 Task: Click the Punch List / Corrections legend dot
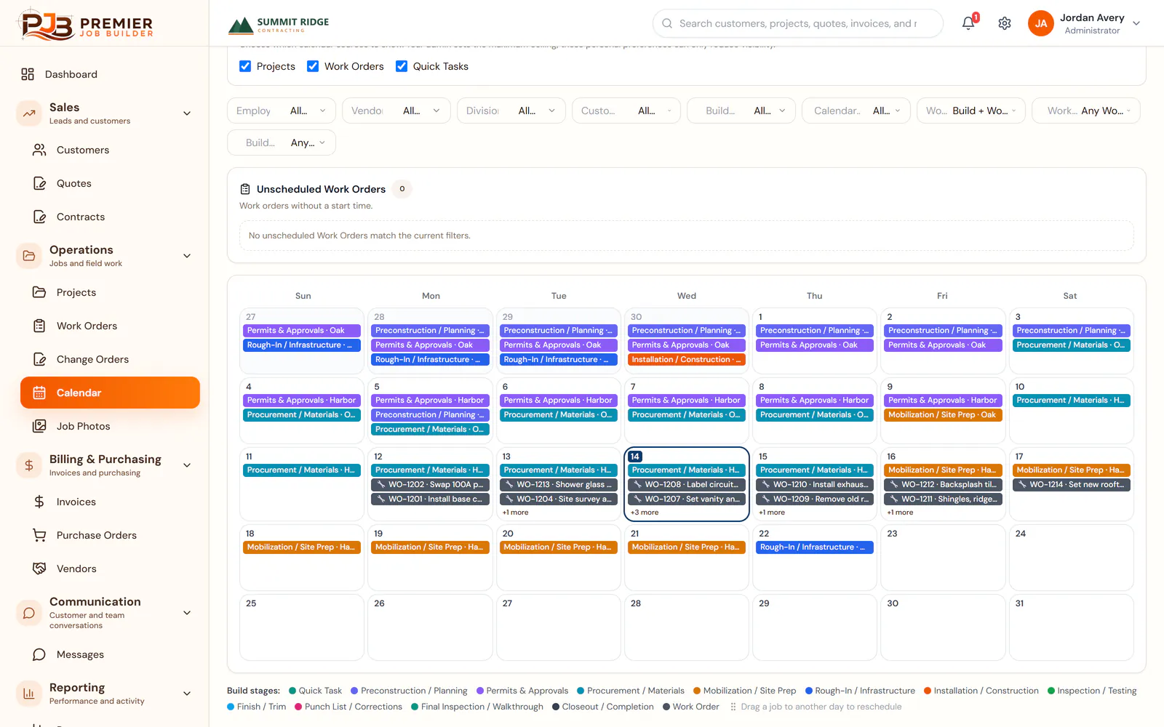tap(298, 707)
